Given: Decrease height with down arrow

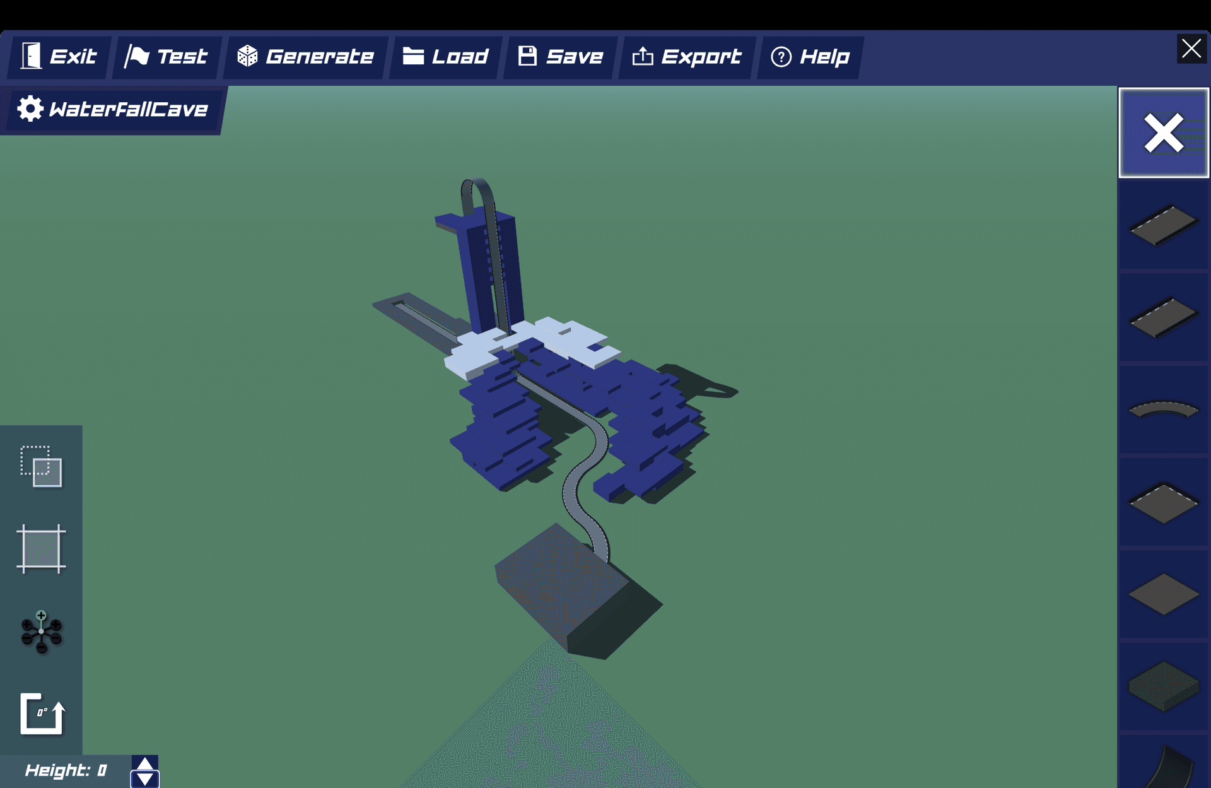Looking at the screenshot, I should (145, 780).
